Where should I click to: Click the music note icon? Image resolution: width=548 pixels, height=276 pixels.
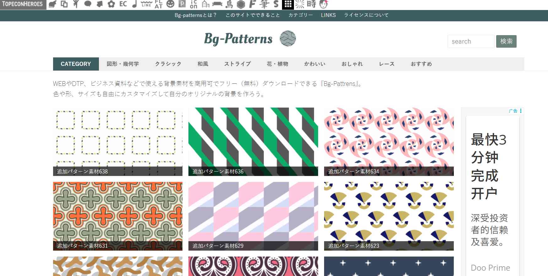click(134, 4)
